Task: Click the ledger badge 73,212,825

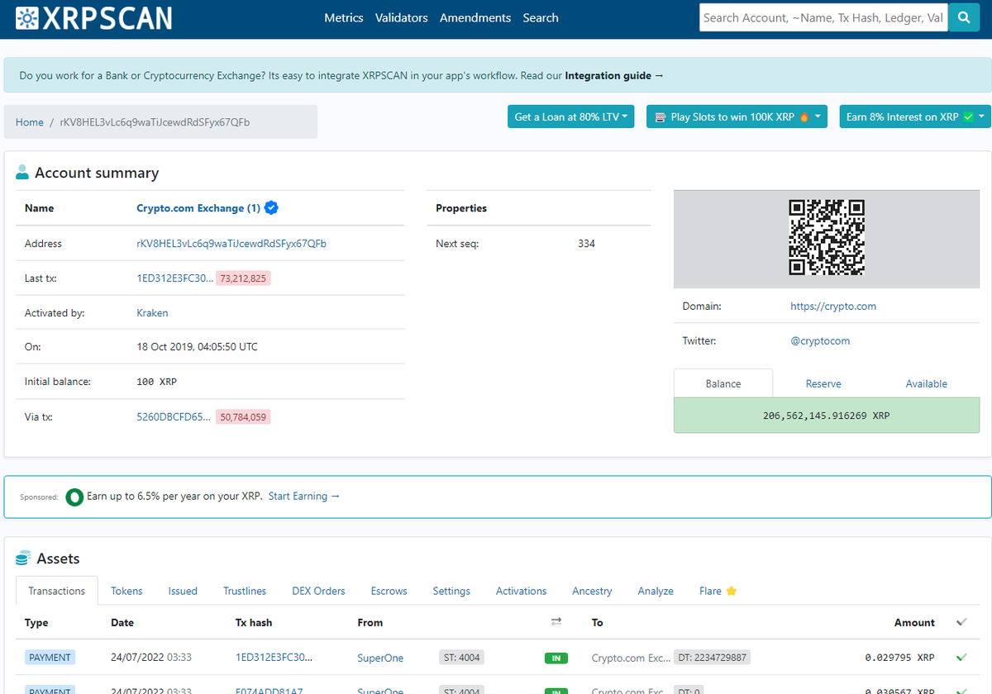Action: click(x=243, y=278)
